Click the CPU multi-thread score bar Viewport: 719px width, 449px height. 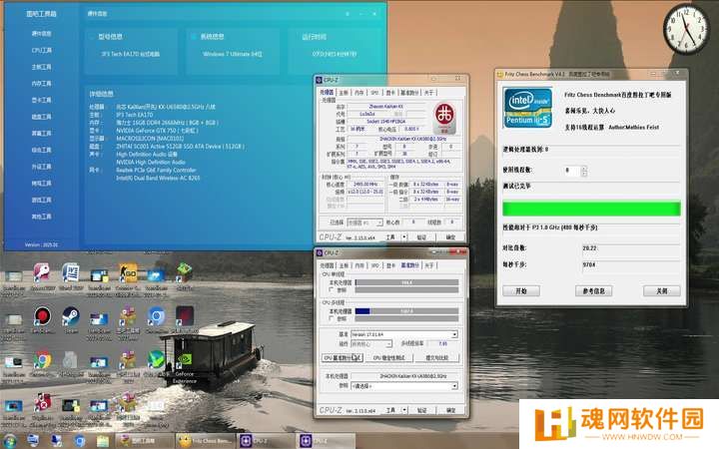406,311
